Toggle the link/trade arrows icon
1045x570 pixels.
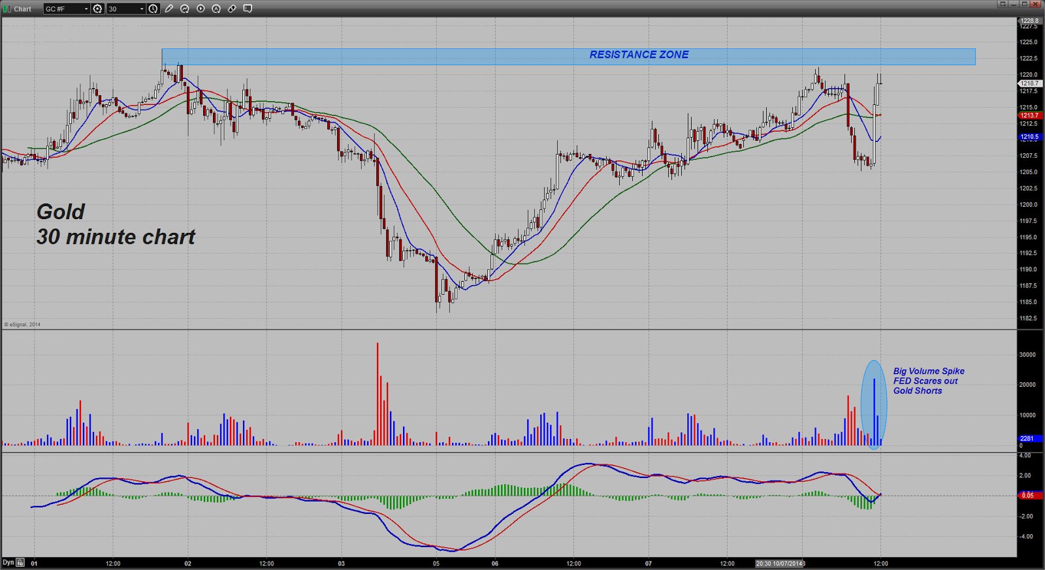232,8
